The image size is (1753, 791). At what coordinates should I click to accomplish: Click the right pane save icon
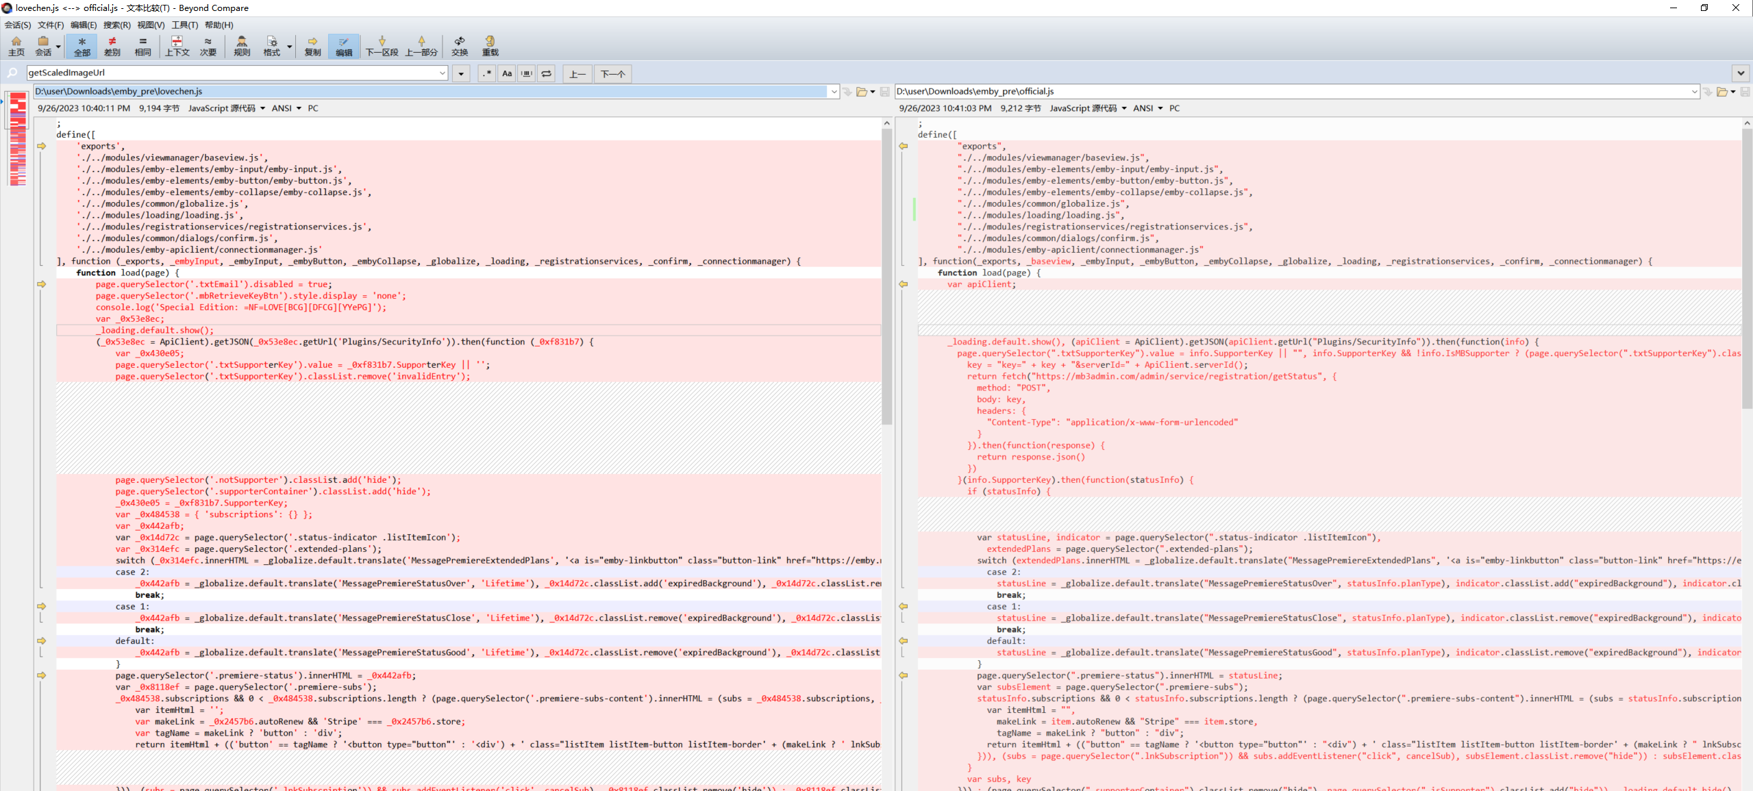click(1745, 91)
